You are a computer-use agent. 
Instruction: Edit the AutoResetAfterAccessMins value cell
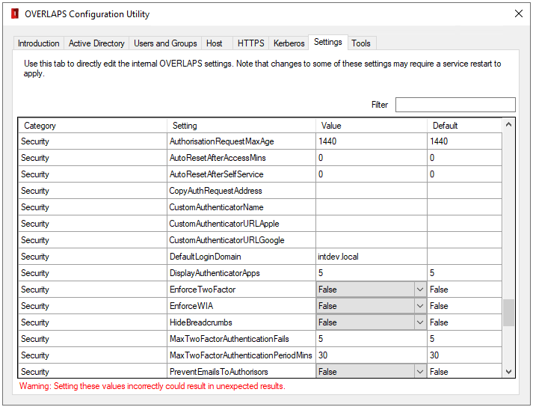point(372,158)
